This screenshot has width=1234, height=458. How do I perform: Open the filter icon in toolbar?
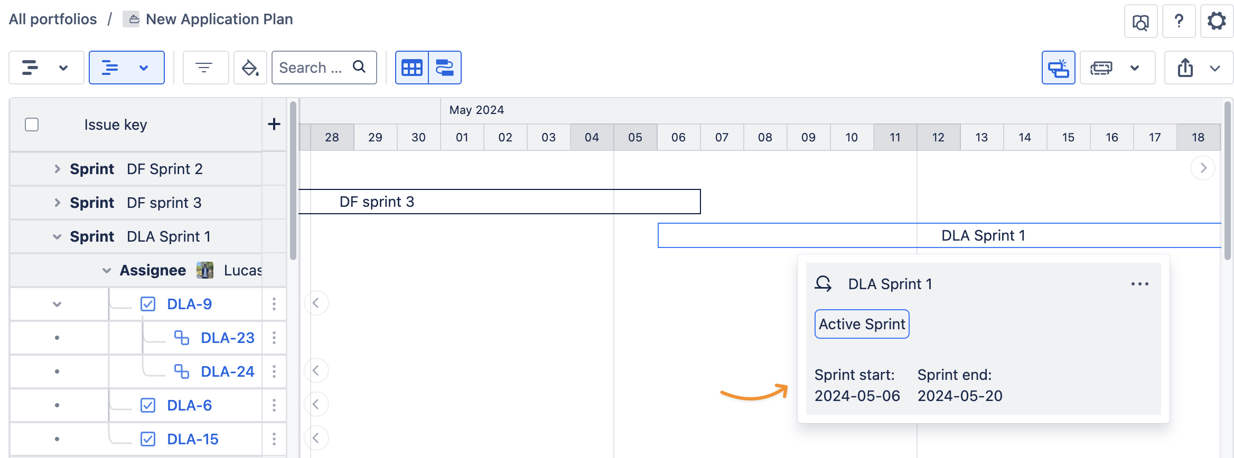(x=204, y=68)
